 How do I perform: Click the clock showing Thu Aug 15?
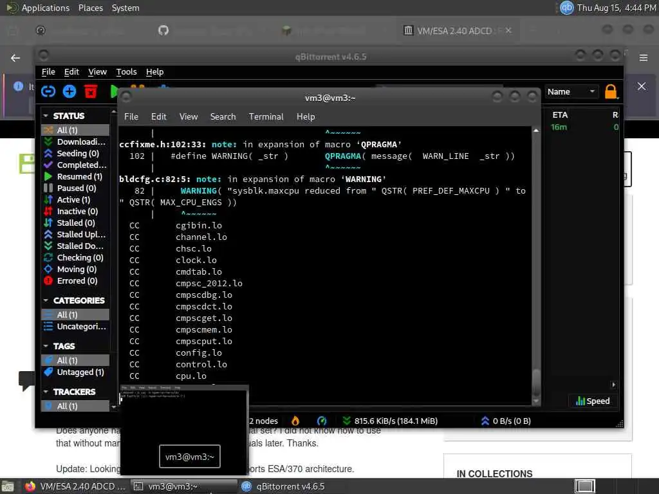616,8
